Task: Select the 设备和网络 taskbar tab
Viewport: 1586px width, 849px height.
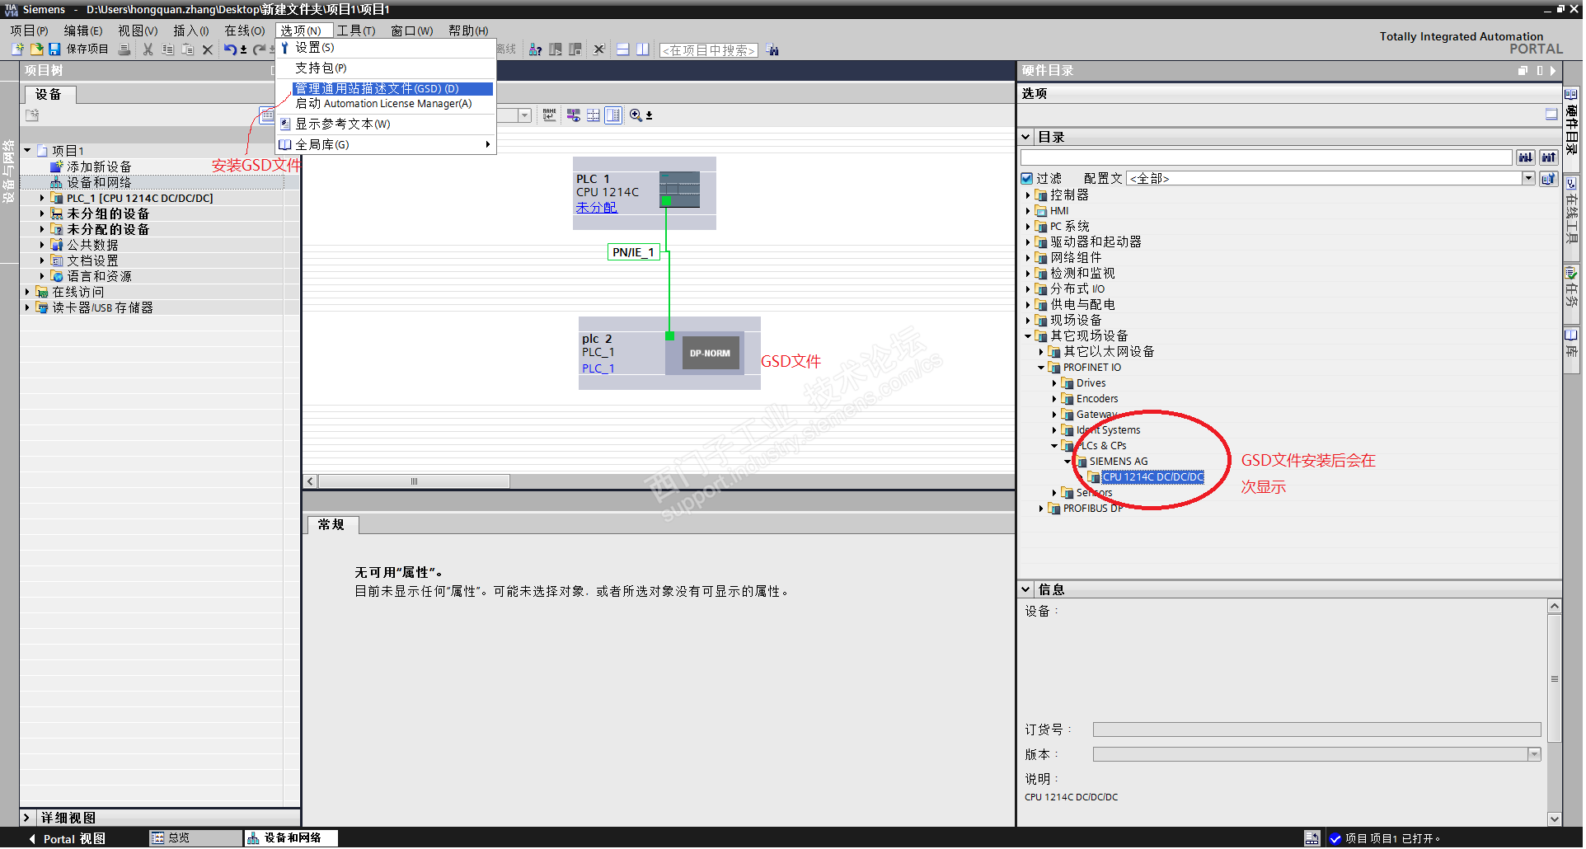Action: tap(292, 838)
